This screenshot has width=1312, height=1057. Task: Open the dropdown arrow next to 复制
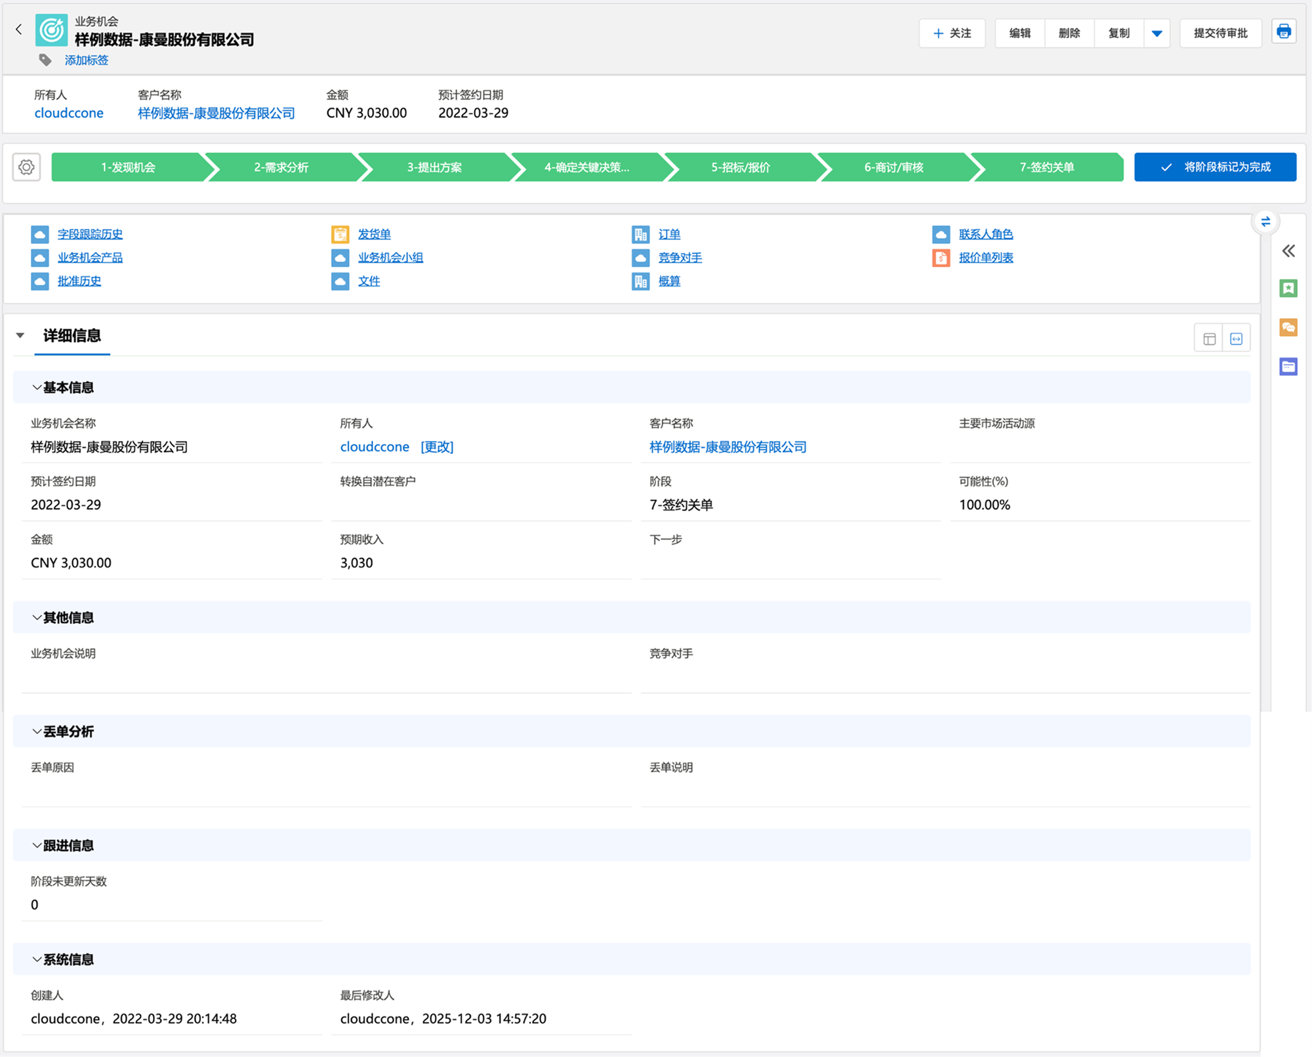(1157, 33)
